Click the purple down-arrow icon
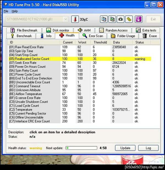The height and width of the screenshot is (170, 165). [139, 19]
